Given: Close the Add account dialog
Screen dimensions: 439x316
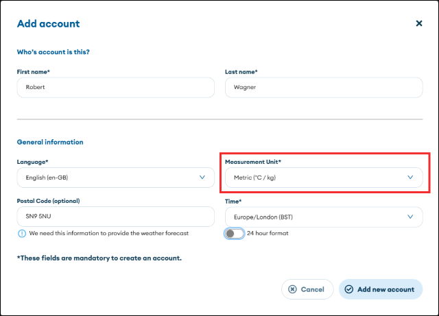Looking at the screenshot, I should [x=419, y=23].
